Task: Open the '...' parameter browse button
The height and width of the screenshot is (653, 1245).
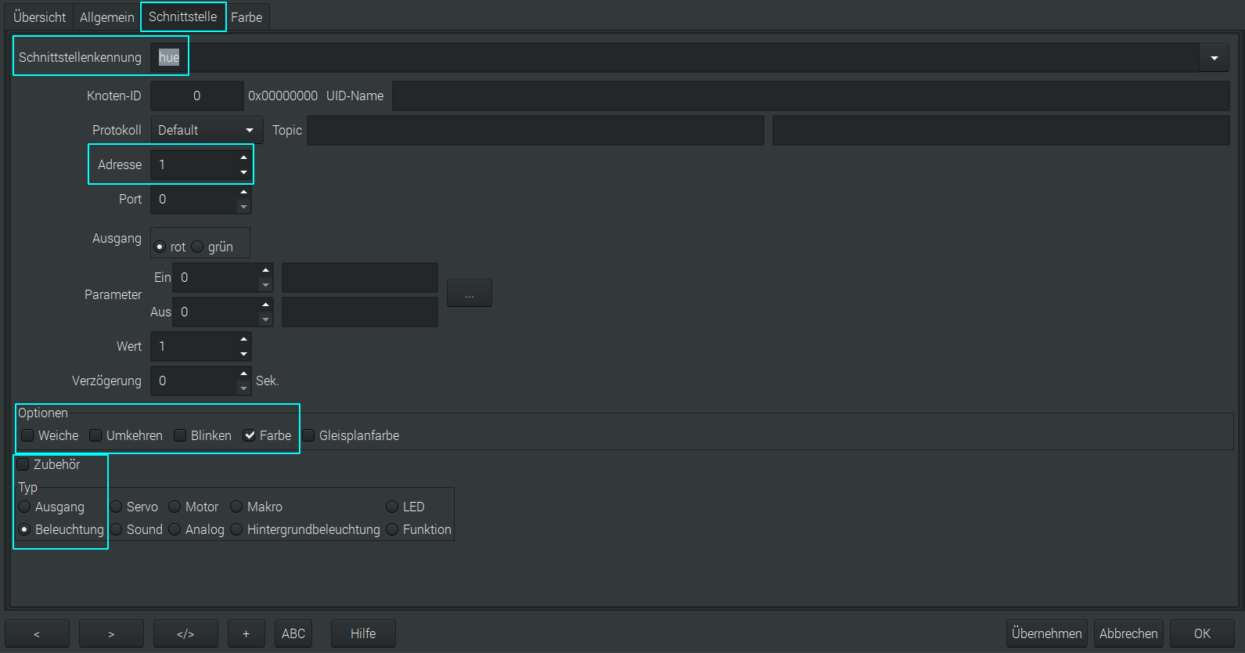Action: 469,294
